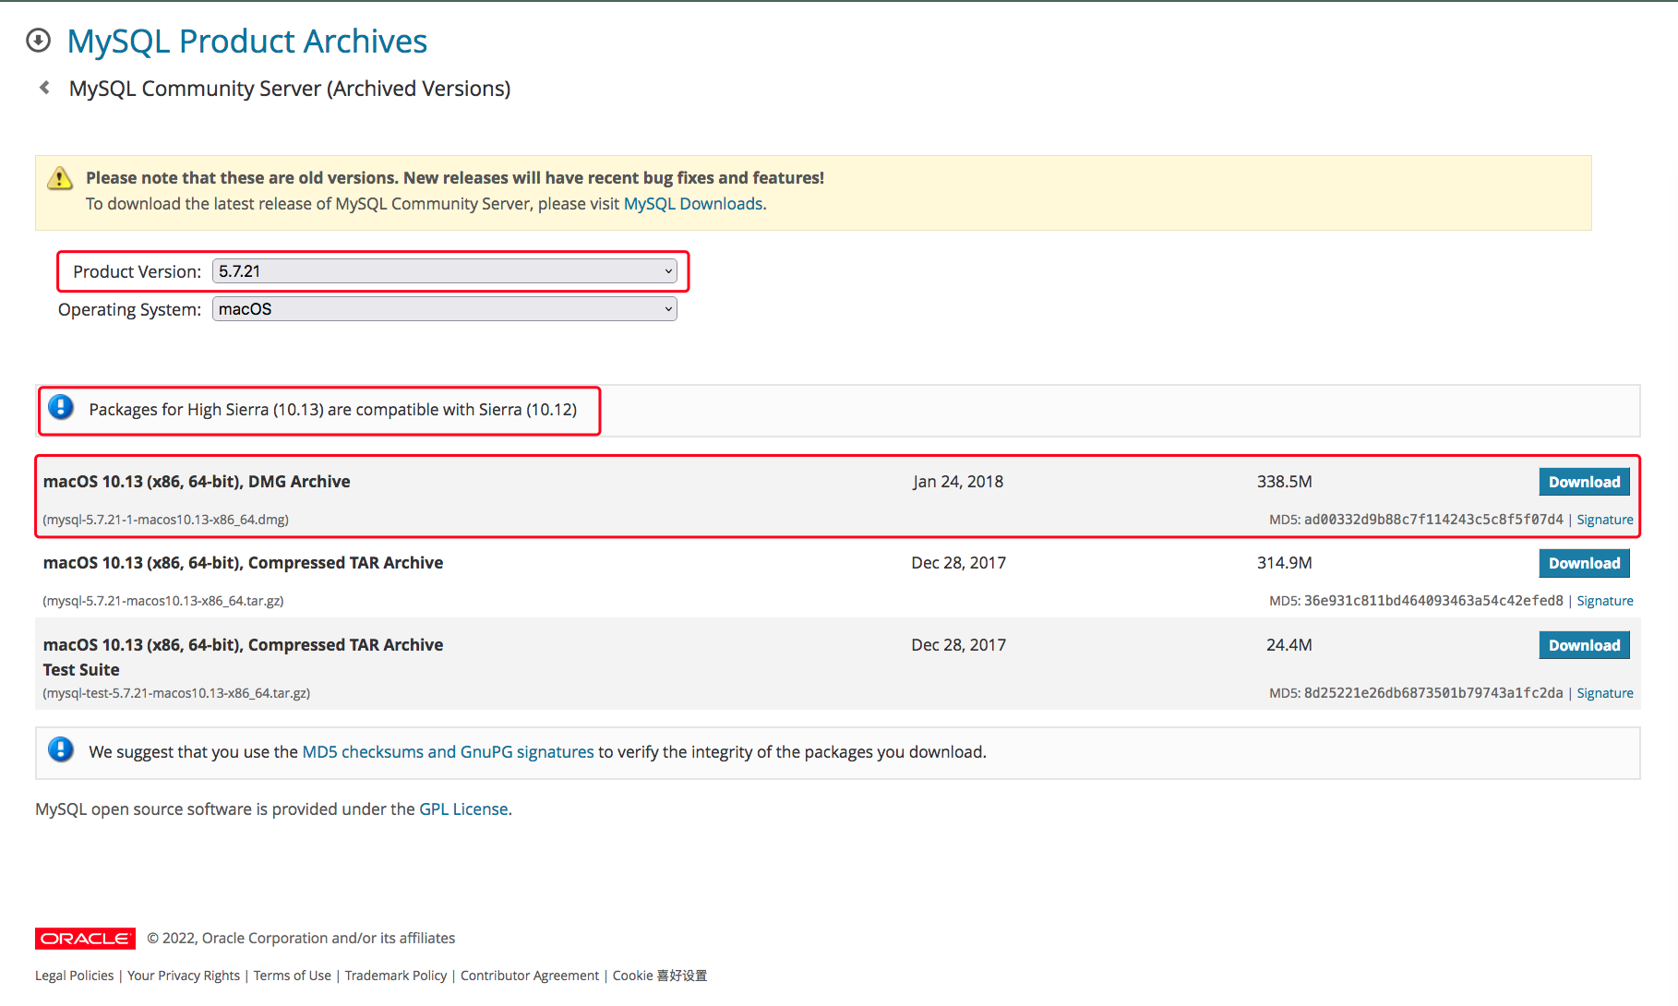1678x1006 pixels.
Task: Open Signature link for mysql-5.7.21 tar.gz row
Action: pyautogui.click(x=1605, y=601)
